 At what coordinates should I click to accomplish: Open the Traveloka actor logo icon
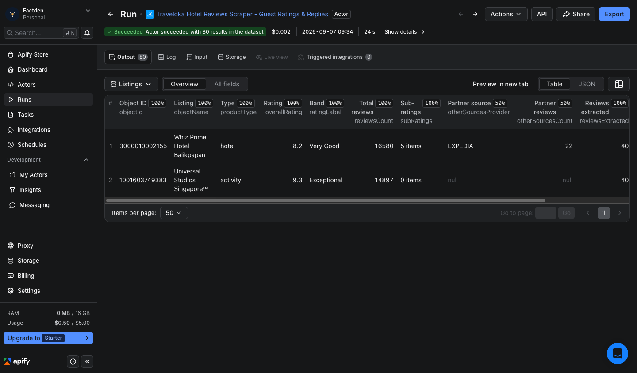pos(150,14)
